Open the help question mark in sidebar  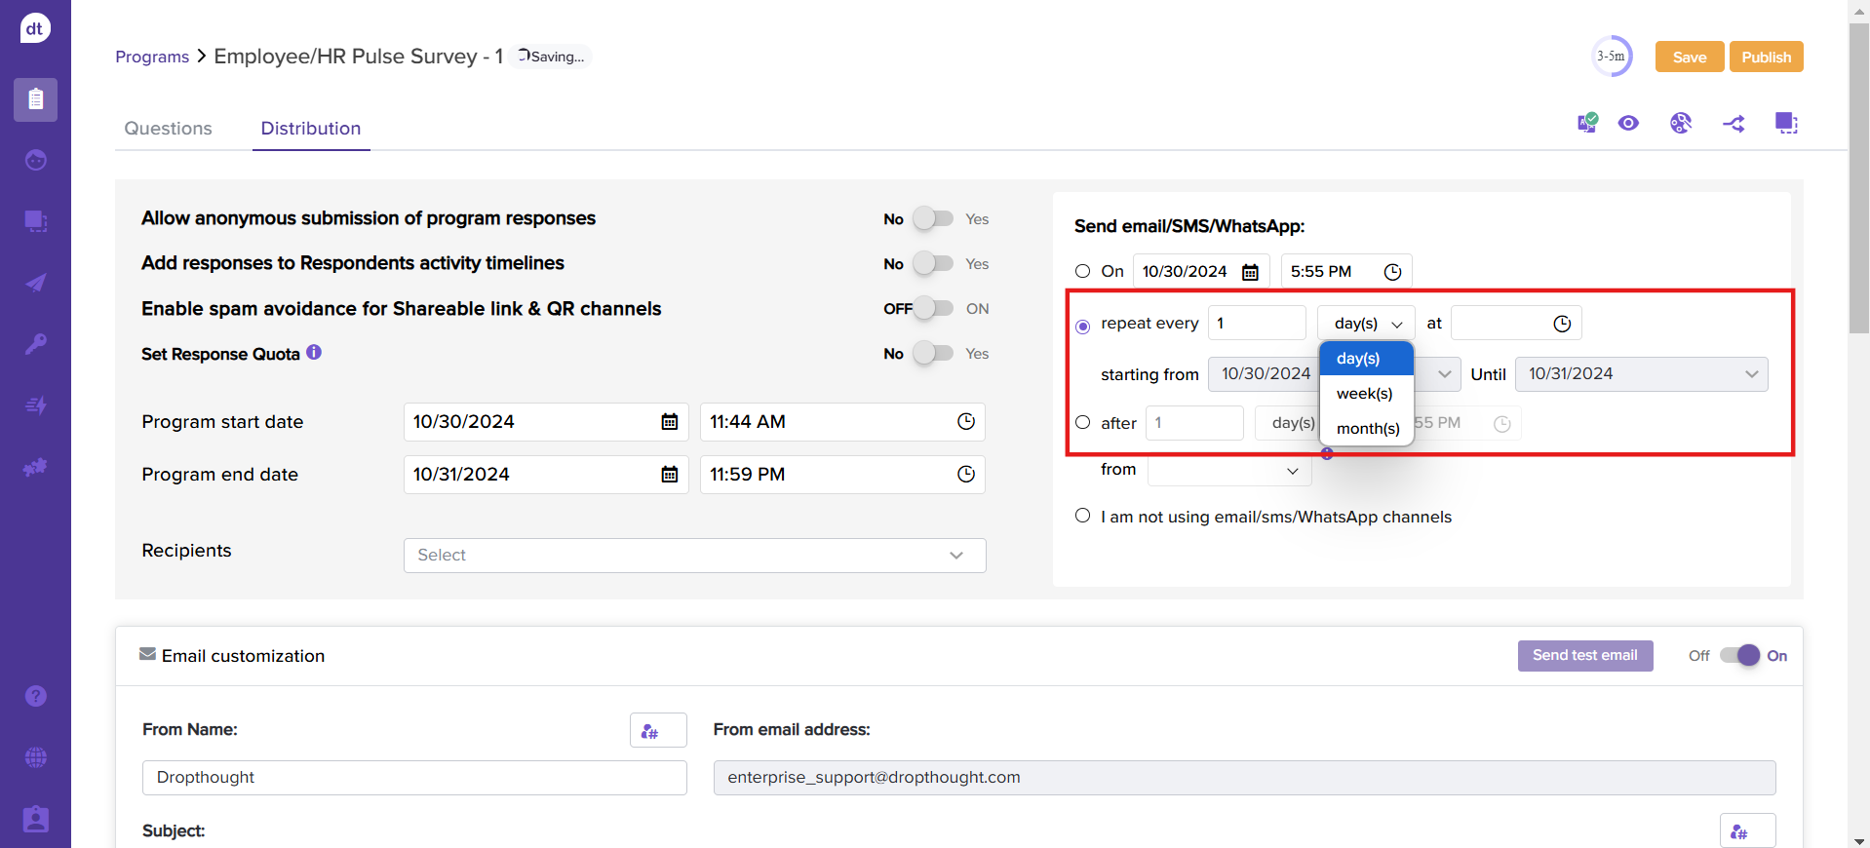[36, 696]
